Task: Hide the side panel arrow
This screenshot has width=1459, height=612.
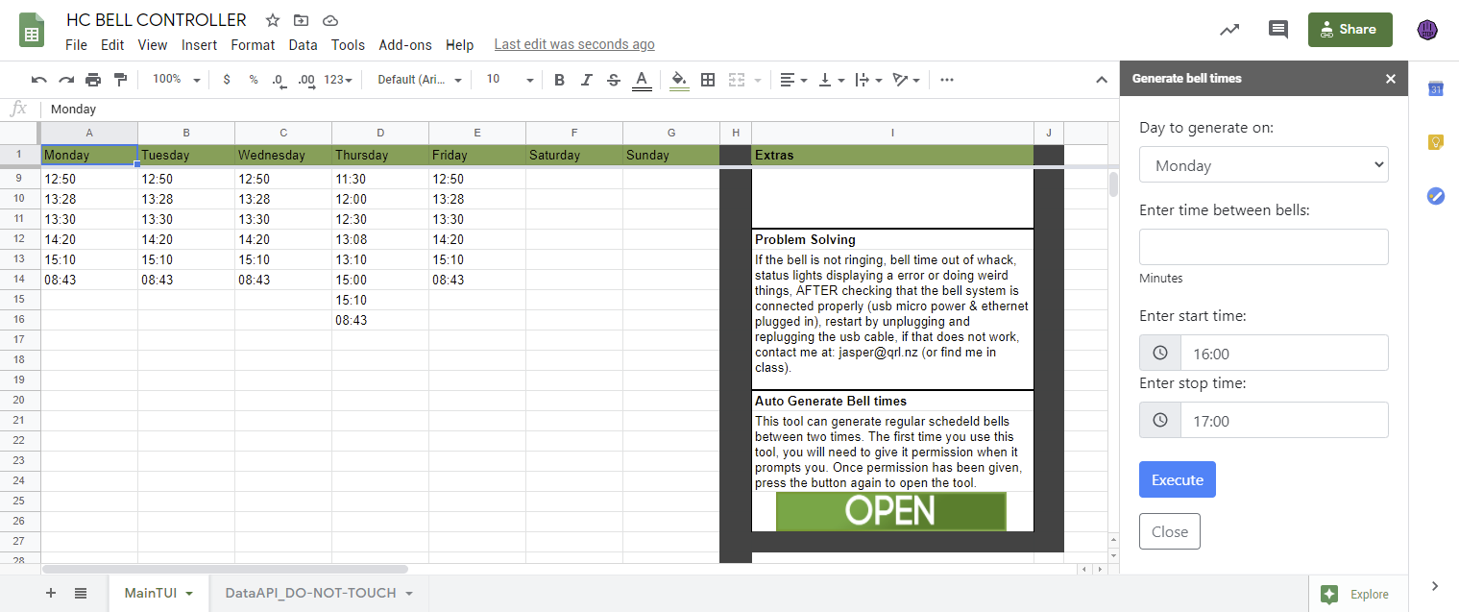Action: [x=1435, y=586]
